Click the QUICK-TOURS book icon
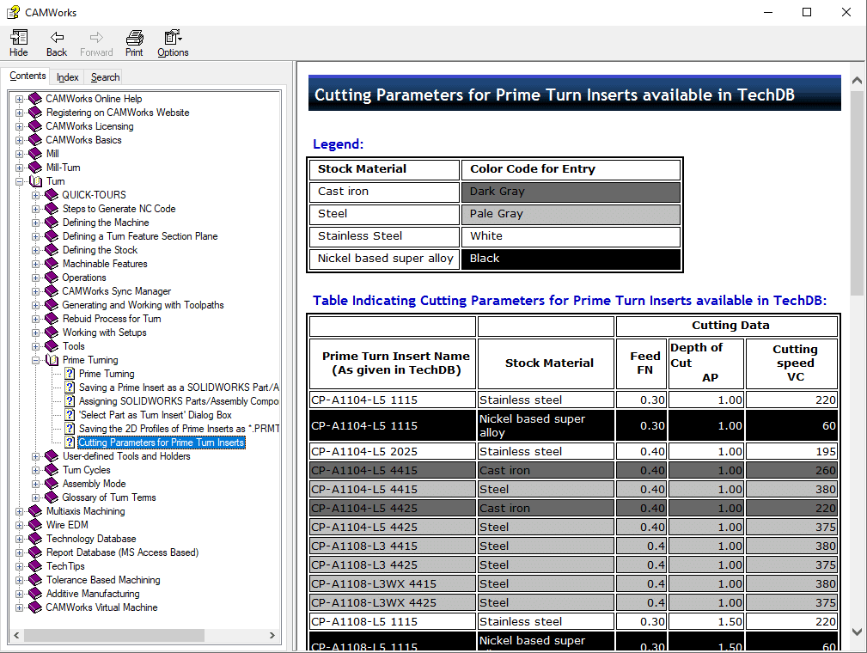The width and height of the screenshot is (867, 653). [52, 195]
